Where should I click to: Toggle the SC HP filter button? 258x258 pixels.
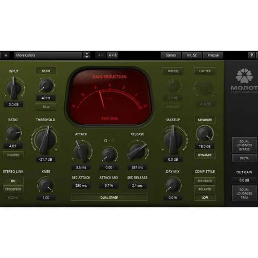pyautogui.click(x=46, y=71)
